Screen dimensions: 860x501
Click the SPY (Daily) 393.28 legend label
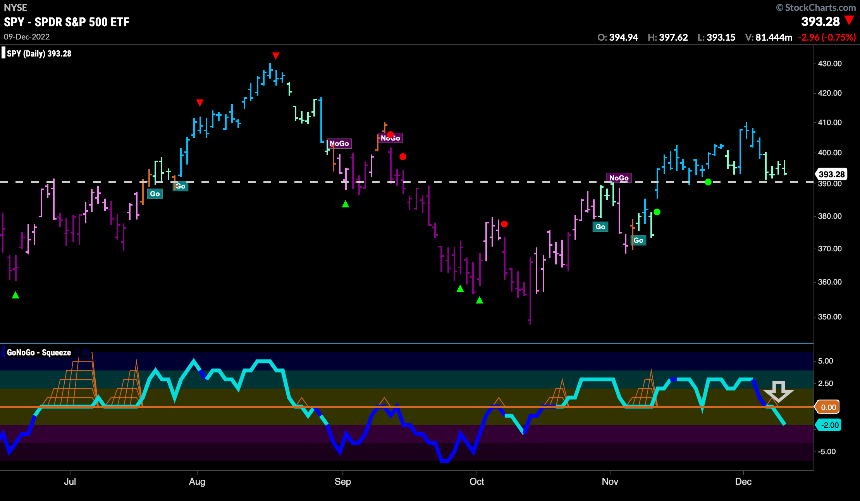[x=39, y=53]
